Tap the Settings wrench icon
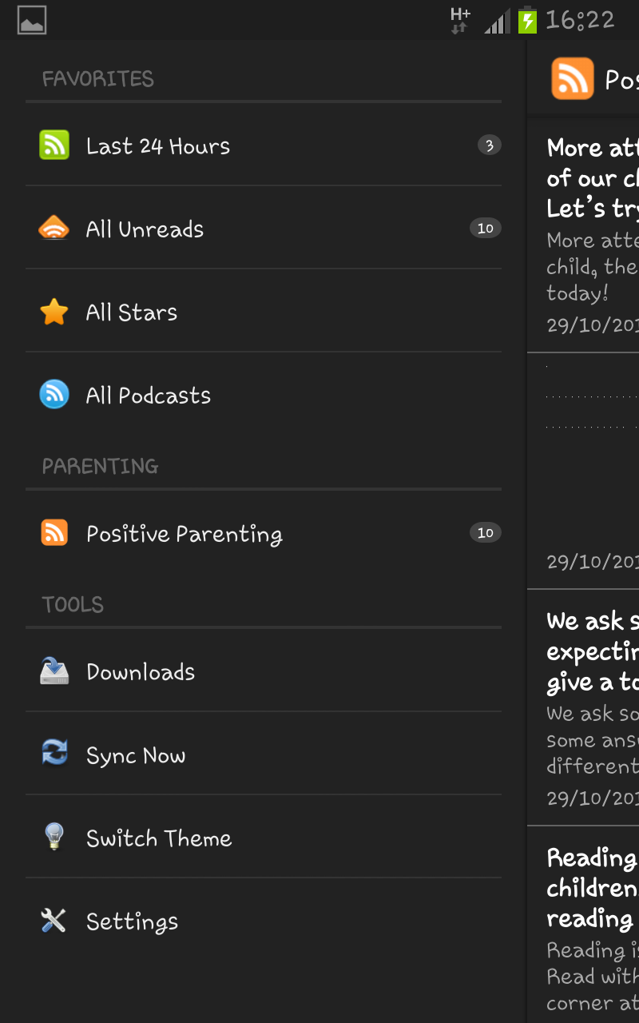639x1023 pixels. point(54,921)
